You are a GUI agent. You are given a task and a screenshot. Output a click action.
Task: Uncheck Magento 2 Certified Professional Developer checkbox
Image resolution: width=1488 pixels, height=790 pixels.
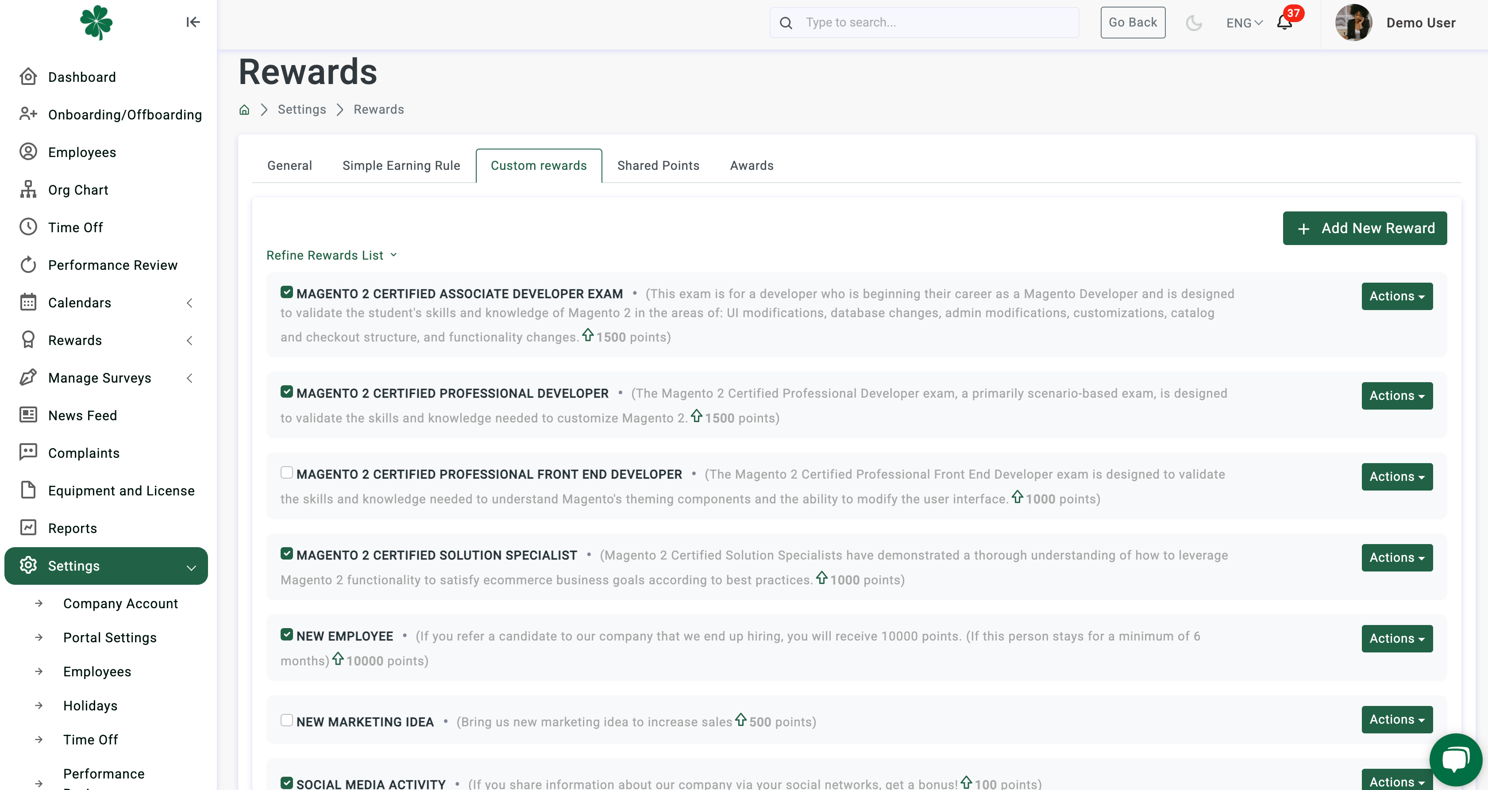coord(286,391)
